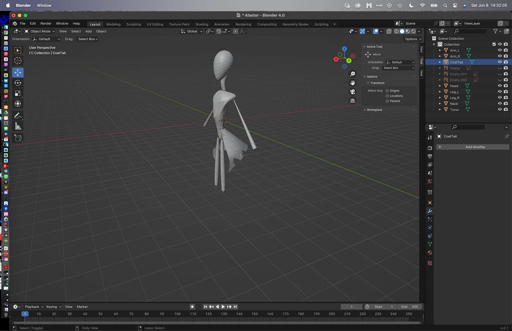Open the Object Data mesh tab

click(430, 244)
